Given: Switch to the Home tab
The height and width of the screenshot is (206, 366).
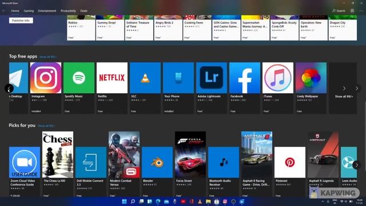Looking at the screenshot, I should coord(15,11).
